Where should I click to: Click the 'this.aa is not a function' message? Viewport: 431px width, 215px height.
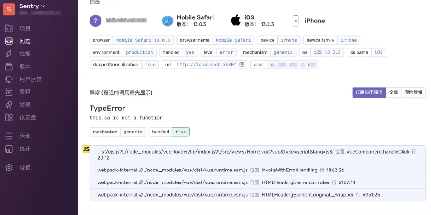(x=126, y=117)
